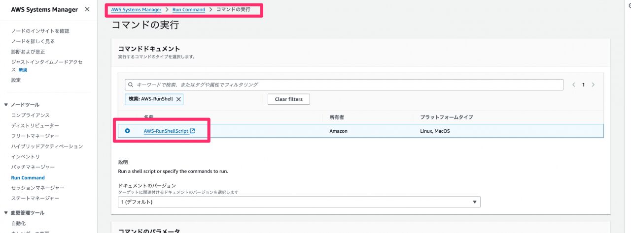Click the Clear filters button

(x=289, y=99)
